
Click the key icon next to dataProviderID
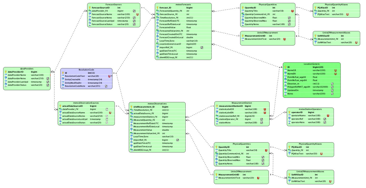(6, 72)
